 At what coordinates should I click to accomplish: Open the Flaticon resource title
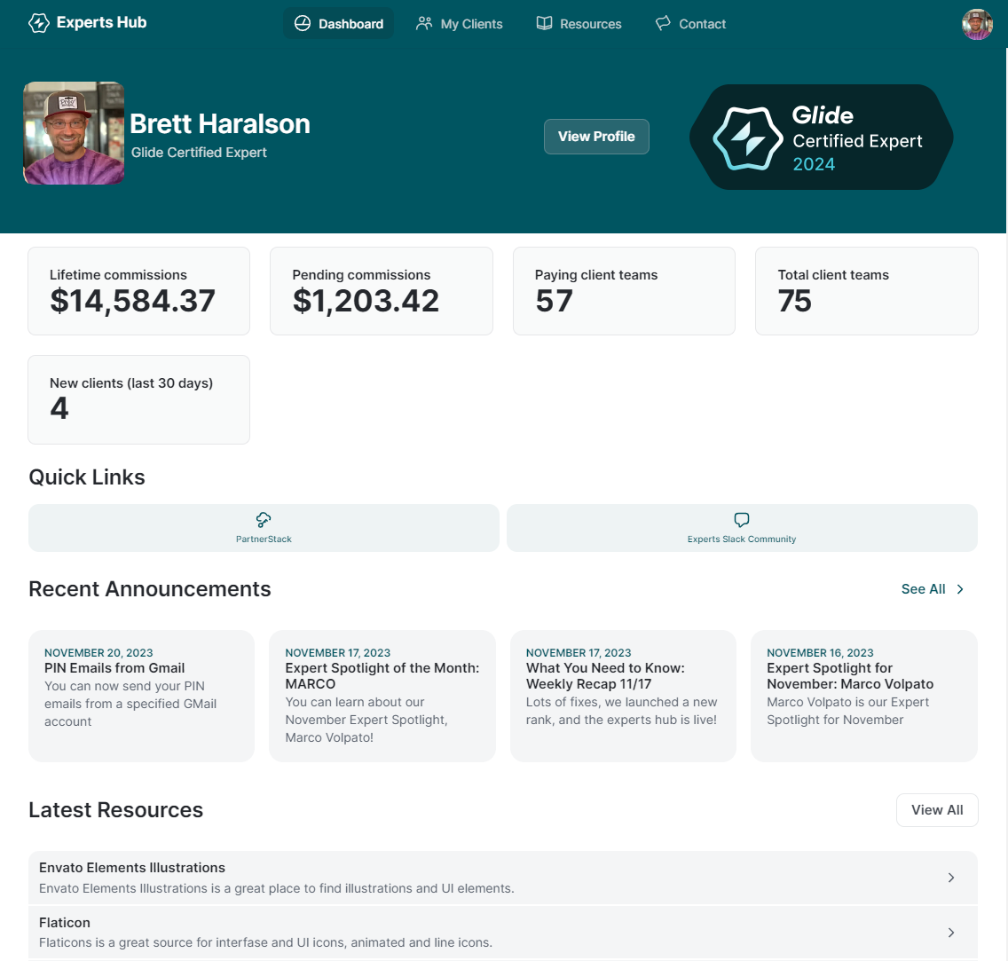(x=64, y=923)
